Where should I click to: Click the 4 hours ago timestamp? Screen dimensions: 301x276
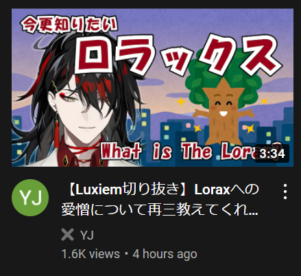(165, 254)
